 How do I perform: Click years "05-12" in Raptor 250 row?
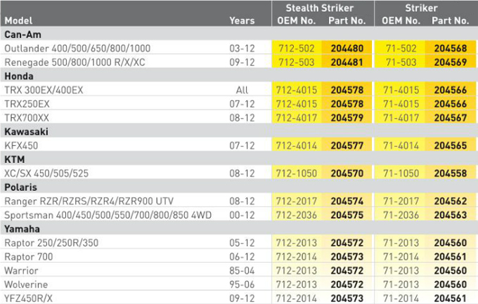[x=242, y=243]
